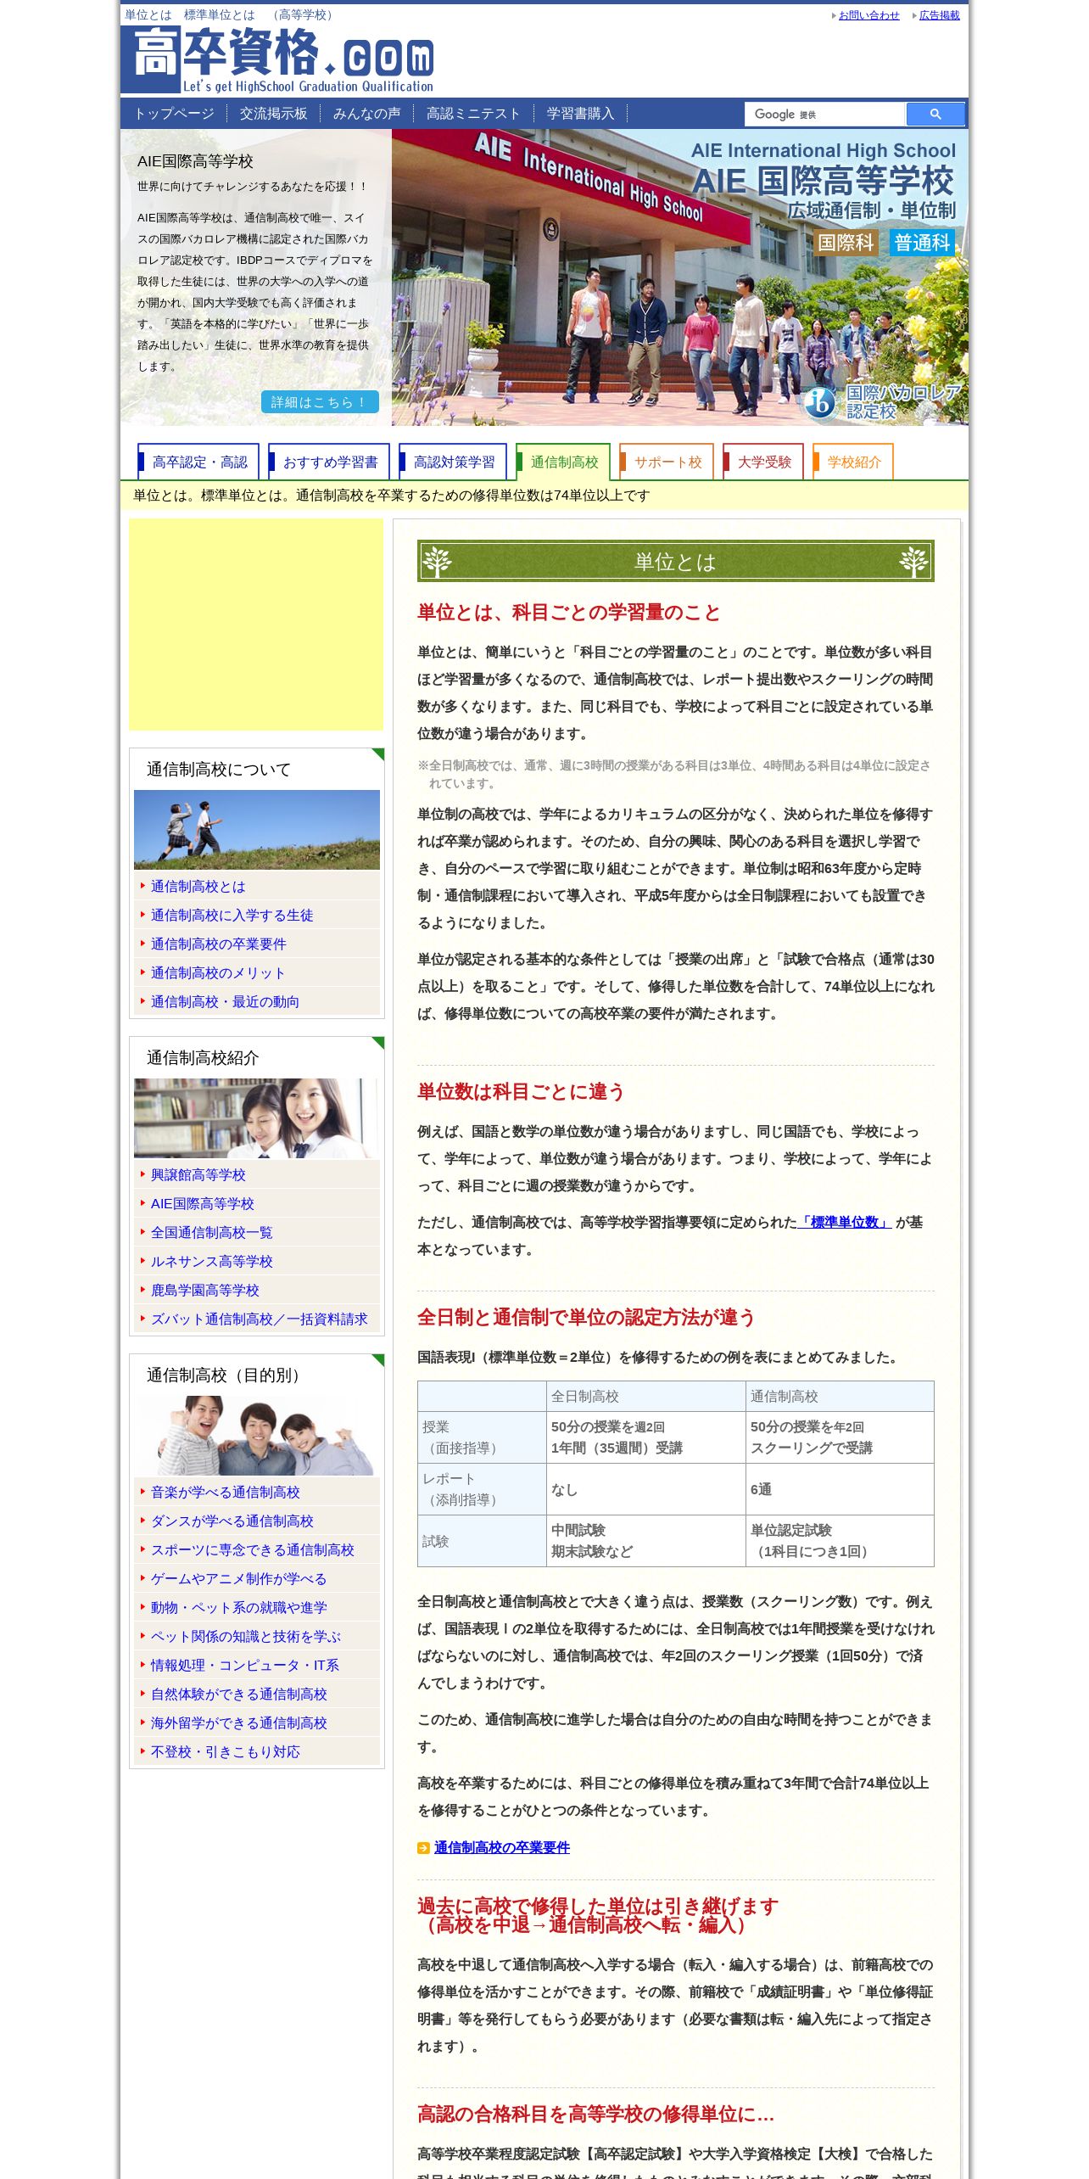Switch to the 学校紹介 tab
This screenshot has height=2179, width=1089.
853,462
